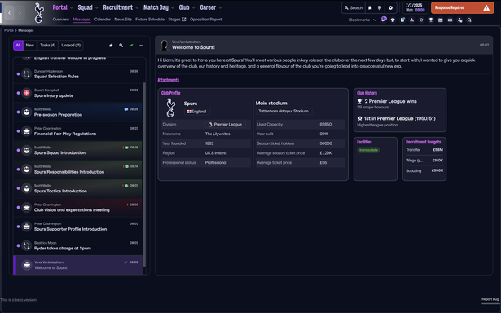Click the Search button in top bar
This screenshot has height=313, width=501.
pyautogui.click(x=353, y=8)
